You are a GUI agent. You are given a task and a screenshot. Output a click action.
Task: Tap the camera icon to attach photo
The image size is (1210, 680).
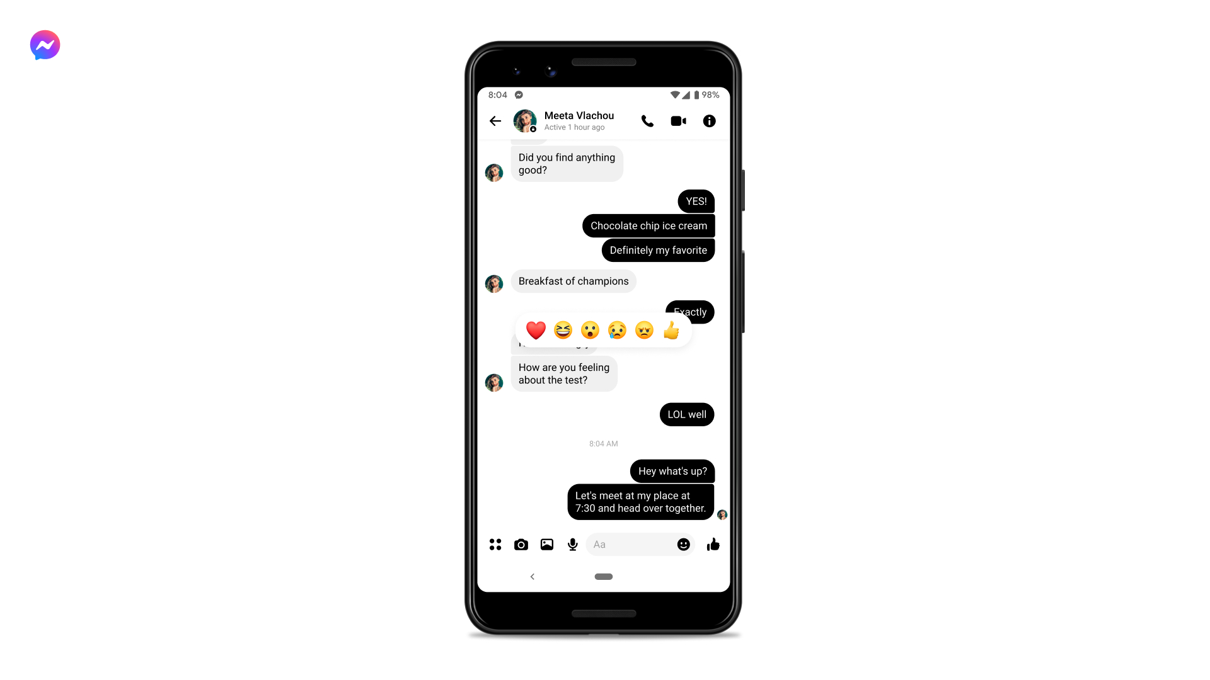(x=520, y=544)
